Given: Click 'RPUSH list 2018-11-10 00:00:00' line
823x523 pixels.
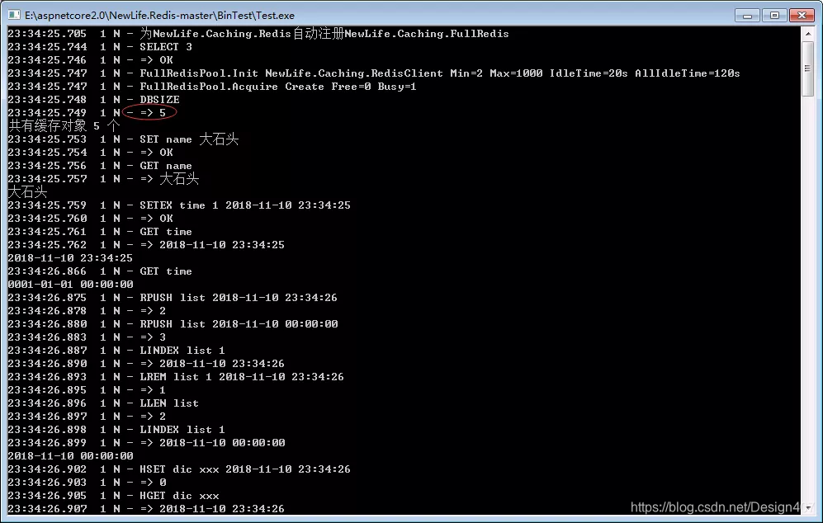Looking at the screenshot, I should 173,324.
